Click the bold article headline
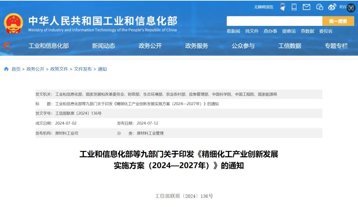This screenshot has height=207, width=358. pos(179,160)
